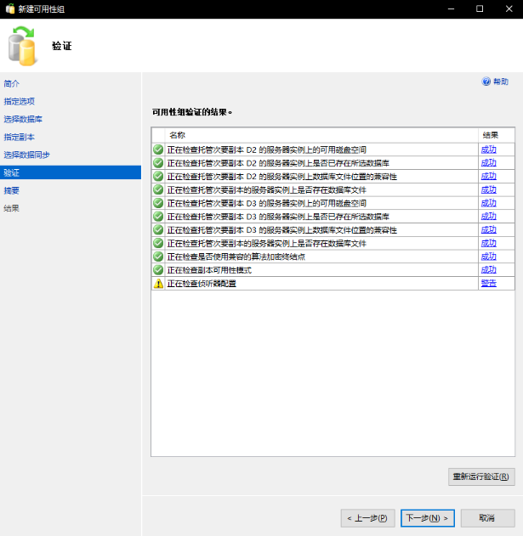This screenshot has width=523, height=536.
Task: Click green check icon for 算法加密终结点 row
Action: click(158, 257)
